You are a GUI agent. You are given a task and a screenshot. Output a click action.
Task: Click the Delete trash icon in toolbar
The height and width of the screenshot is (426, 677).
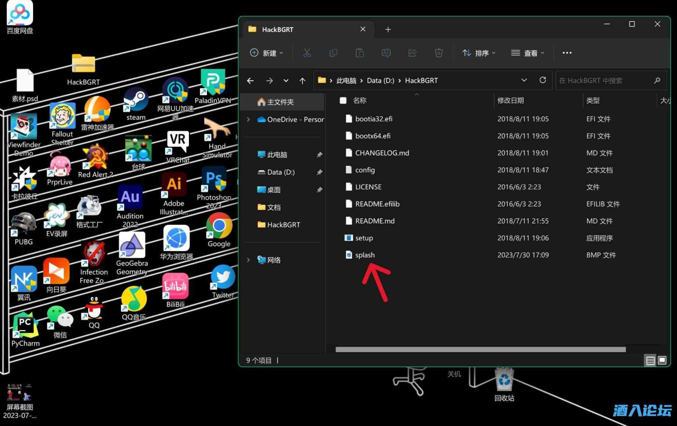point(438,53)
